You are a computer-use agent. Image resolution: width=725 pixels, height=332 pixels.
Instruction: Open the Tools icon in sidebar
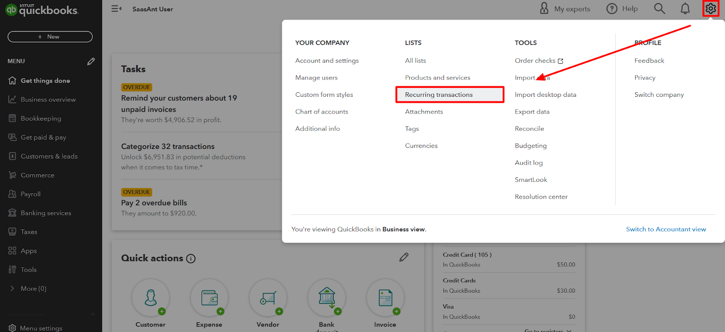point(12,270)
